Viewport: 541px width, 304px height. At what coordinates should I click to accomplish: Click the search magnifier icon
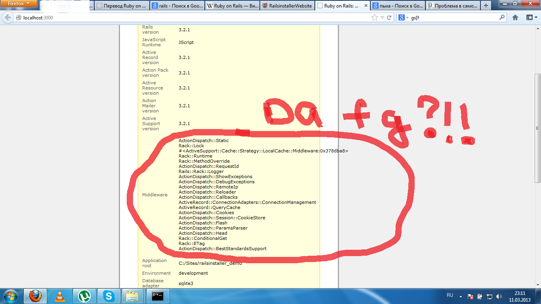(x=502, y=18)
